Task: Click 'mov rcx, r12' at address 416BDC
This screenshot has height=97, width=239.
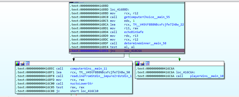Action: pos(124,39)
